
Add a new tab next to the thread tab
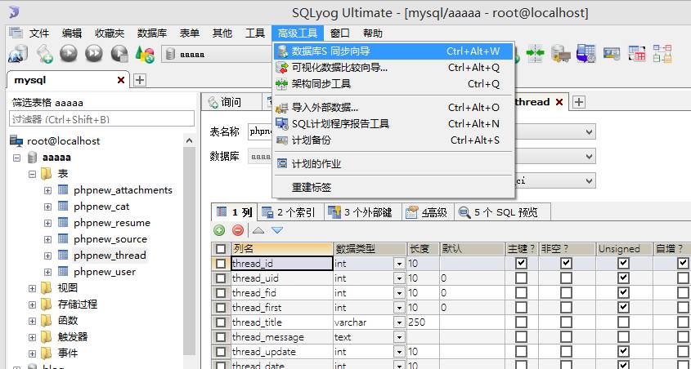(x=578, y=102)
